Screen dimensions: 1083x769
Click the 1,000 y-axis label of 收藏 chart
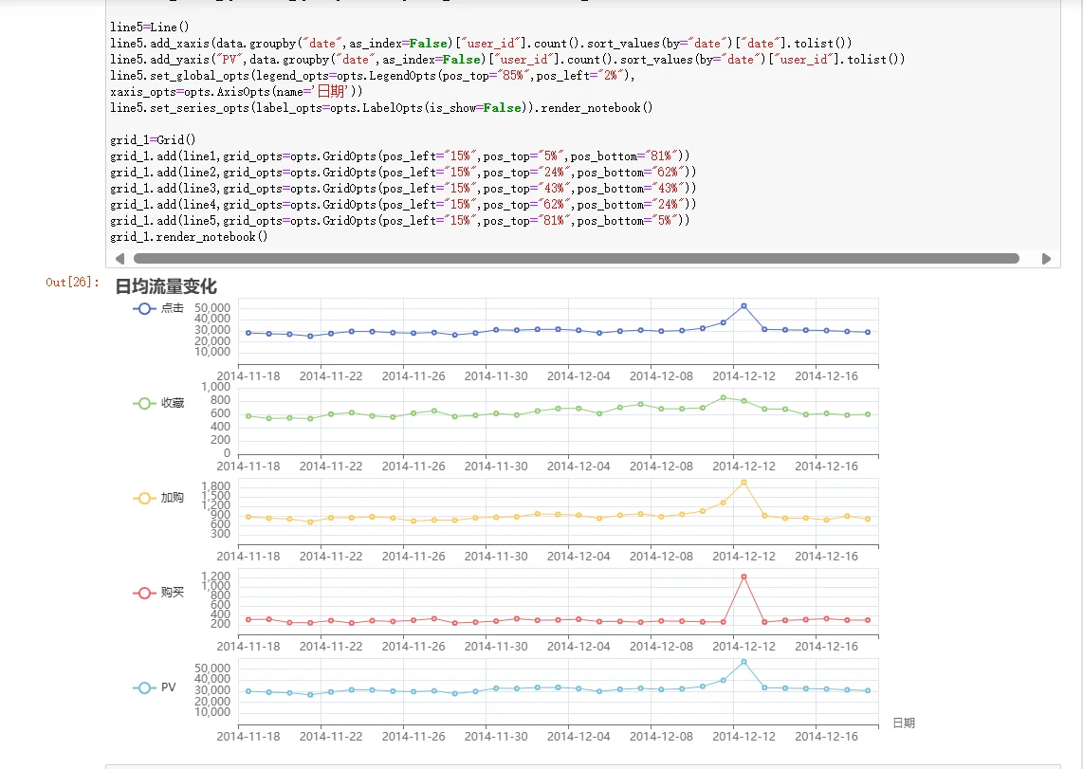tap(215, 387)
